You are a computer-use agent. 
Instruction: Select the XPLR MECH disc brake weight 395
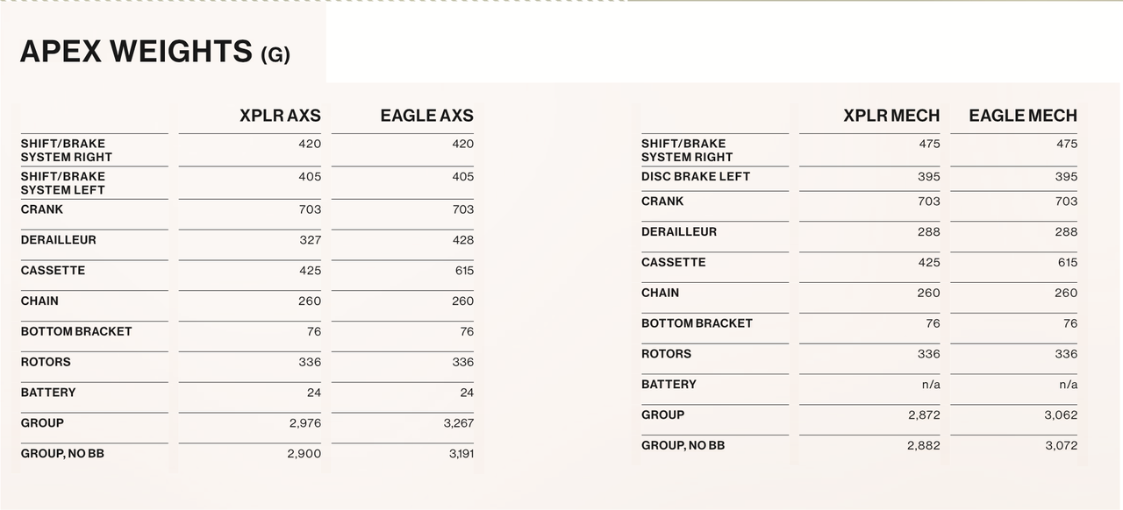[x=928, y=177]
